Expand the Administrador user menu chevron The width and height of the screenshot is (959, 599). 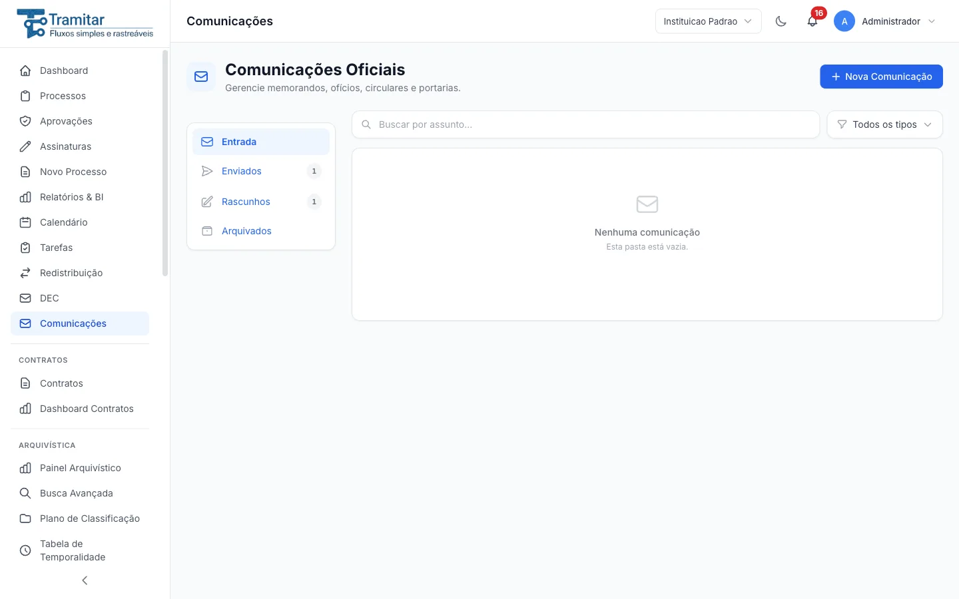932,21
